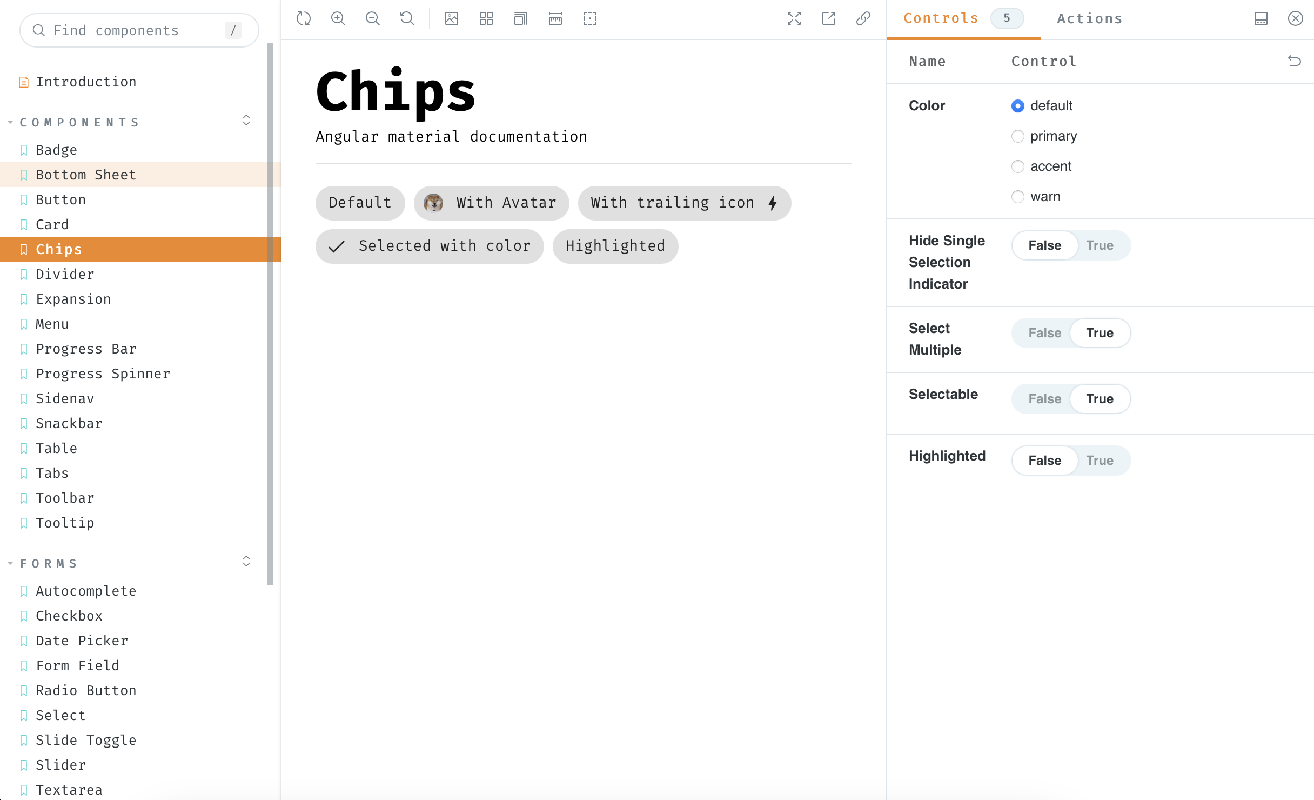Viewport: 1314px width, 800px height.
Task: Open the Bottom Sheet component
Action: 86,175
